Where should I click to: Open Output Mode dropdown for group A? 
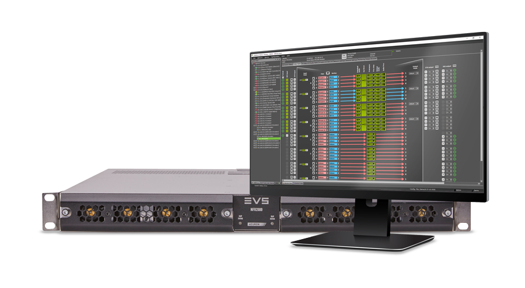[414, 73]
